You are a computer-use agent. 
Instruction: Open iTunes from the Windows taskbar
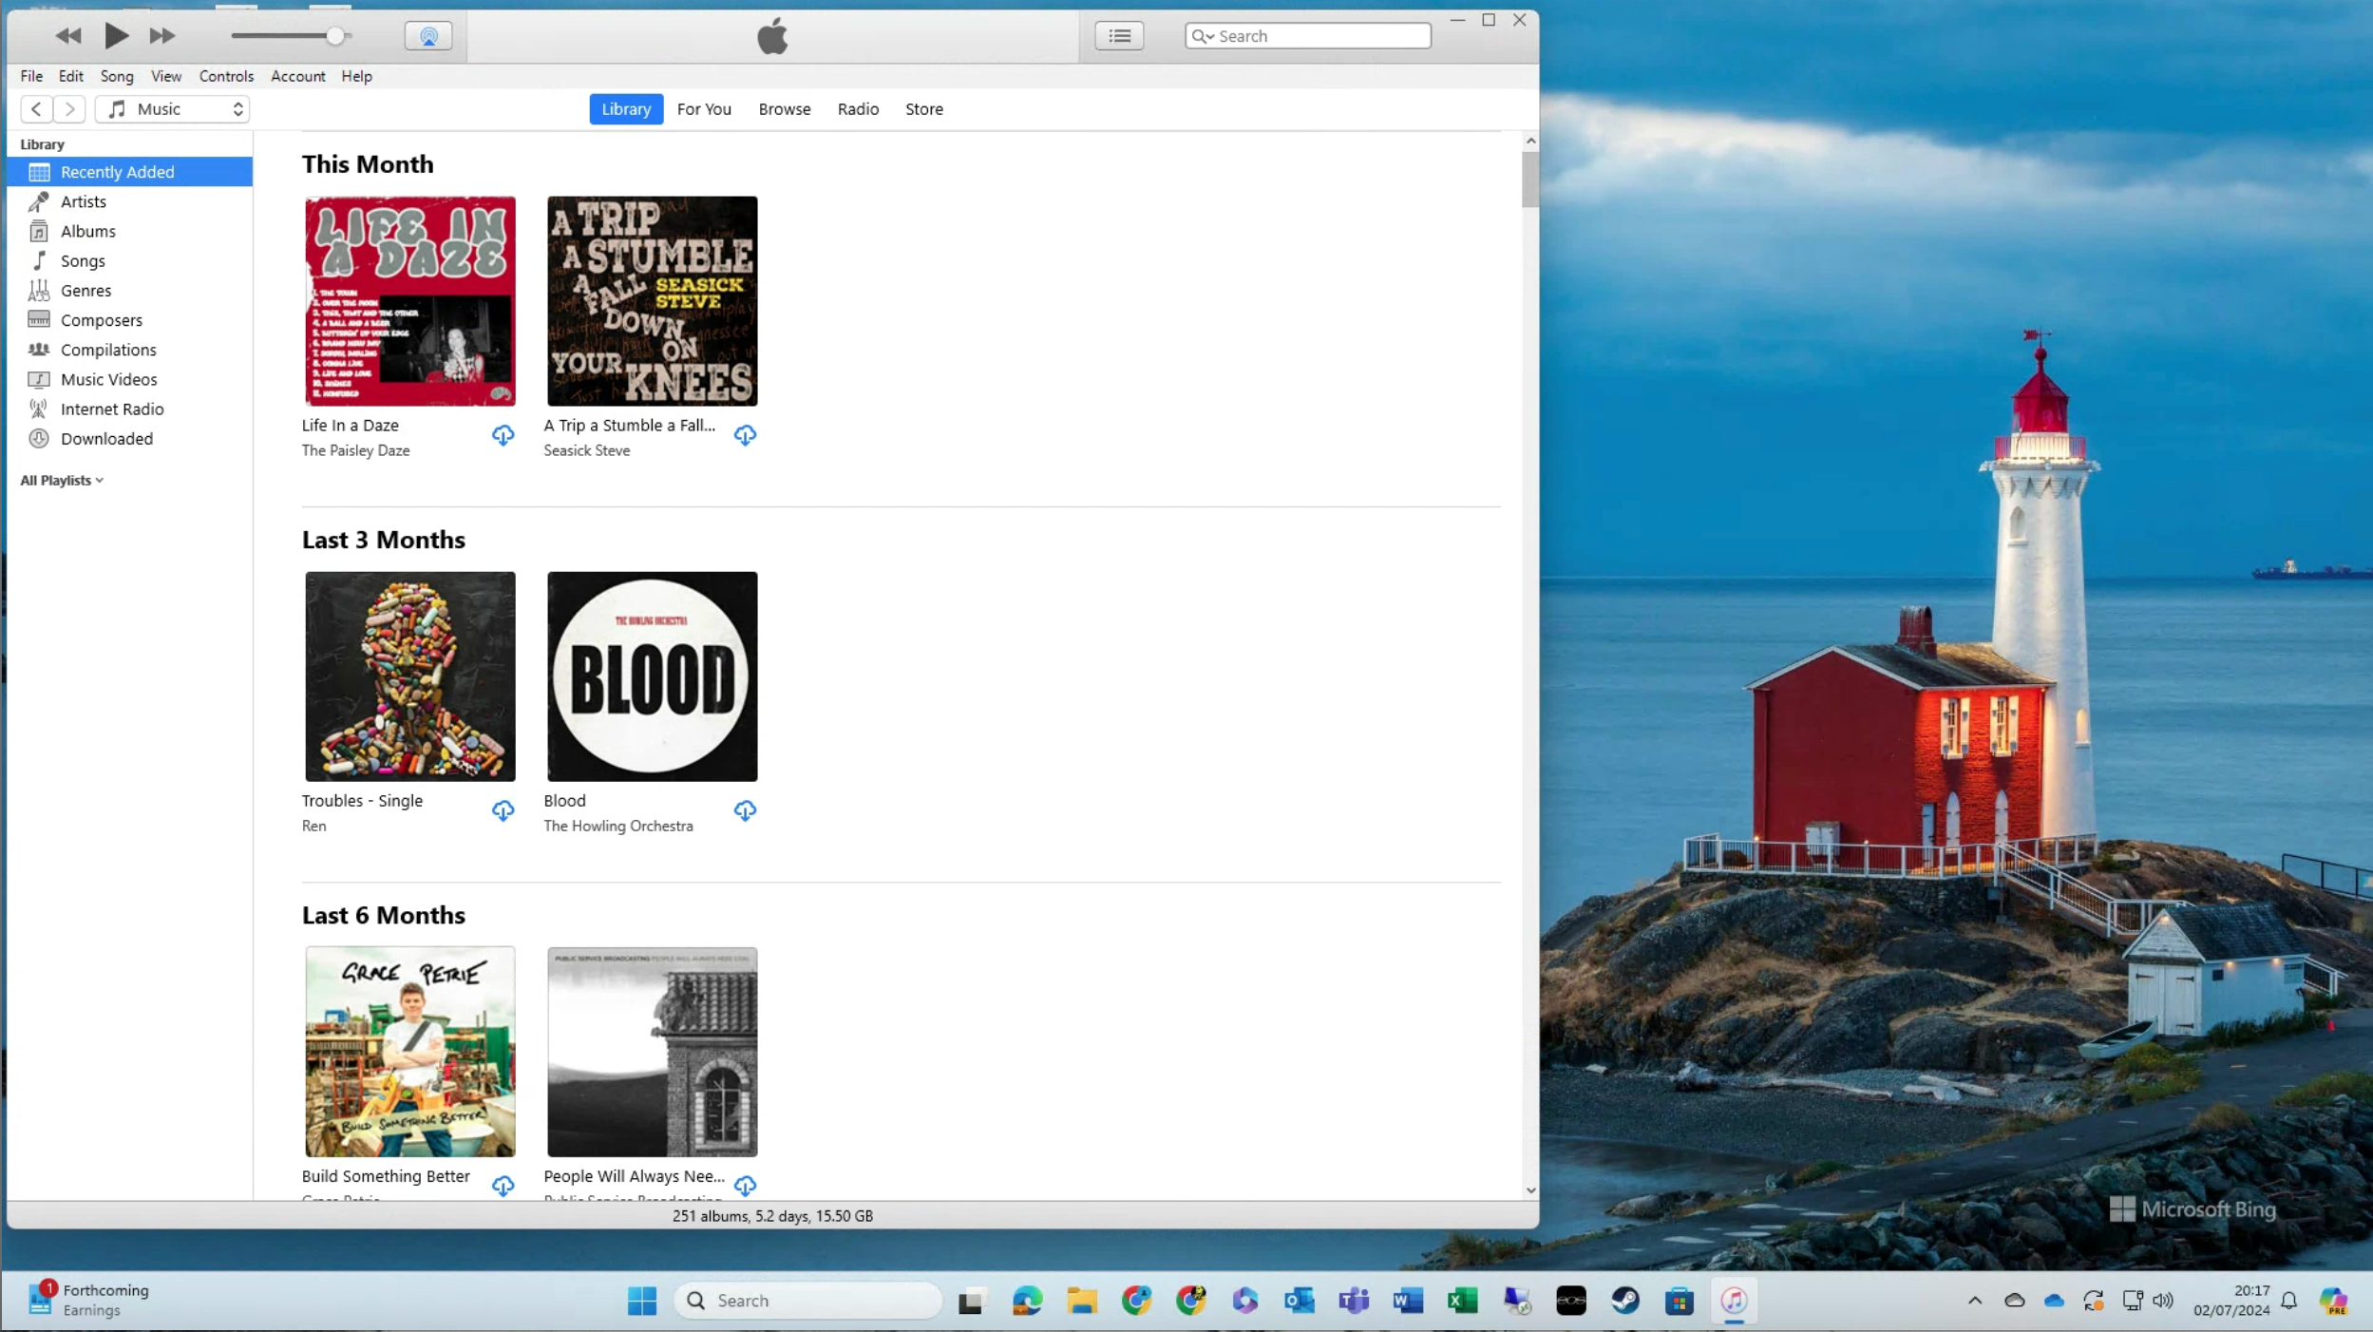tap(1733, 1301)
